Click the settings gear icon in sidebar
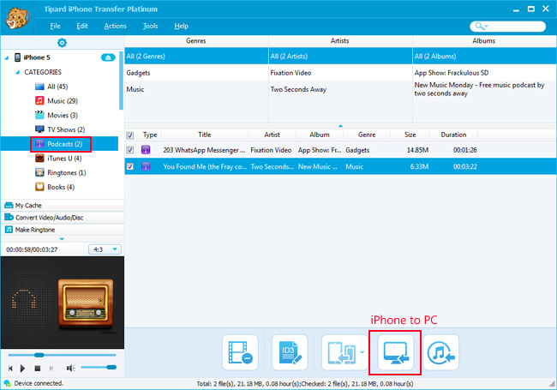557x390 pixels. coord(62,43)
